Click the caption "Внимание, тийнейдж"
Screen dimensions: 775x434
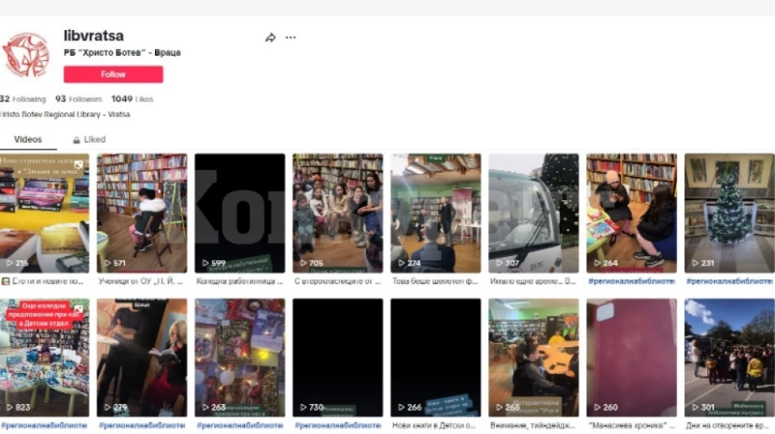pos(533,425)
